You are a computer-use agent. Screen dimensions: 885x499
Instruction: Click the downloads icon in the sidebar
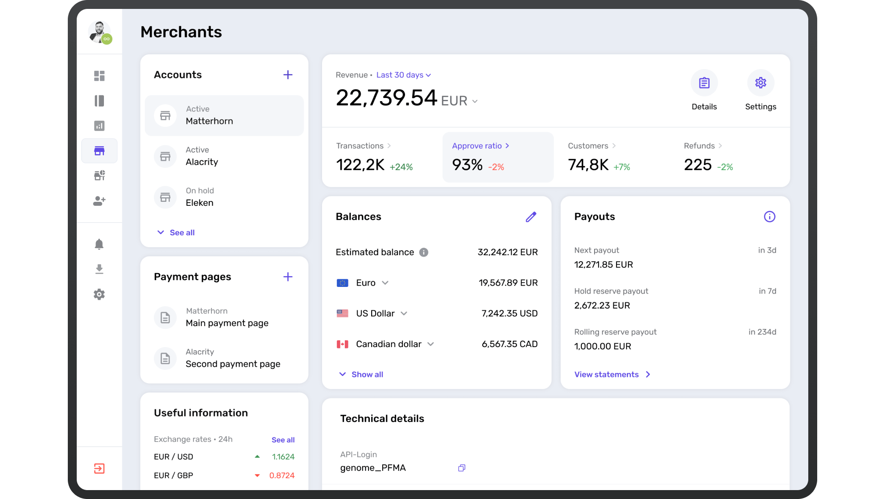(99, 269)
